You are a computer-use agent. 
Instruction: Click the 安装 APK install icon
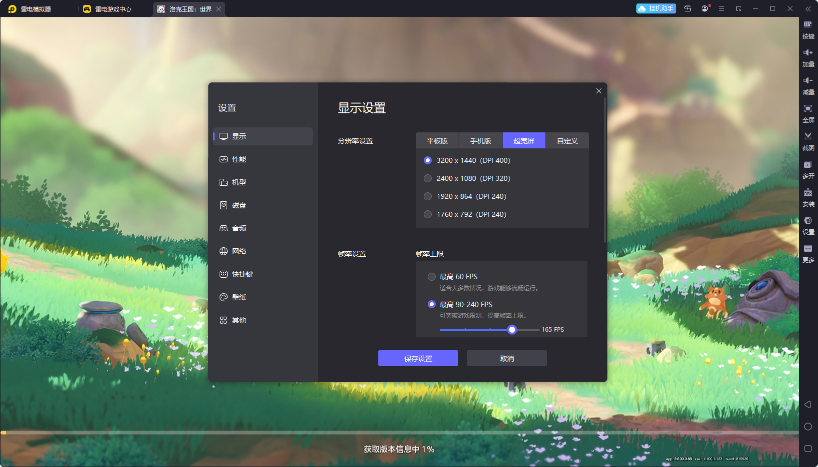click(x=808, y=197)
